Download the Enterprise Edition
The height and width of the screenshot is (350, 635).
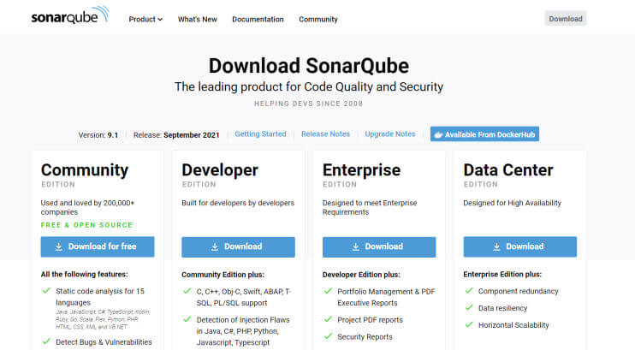click(379, 246)
